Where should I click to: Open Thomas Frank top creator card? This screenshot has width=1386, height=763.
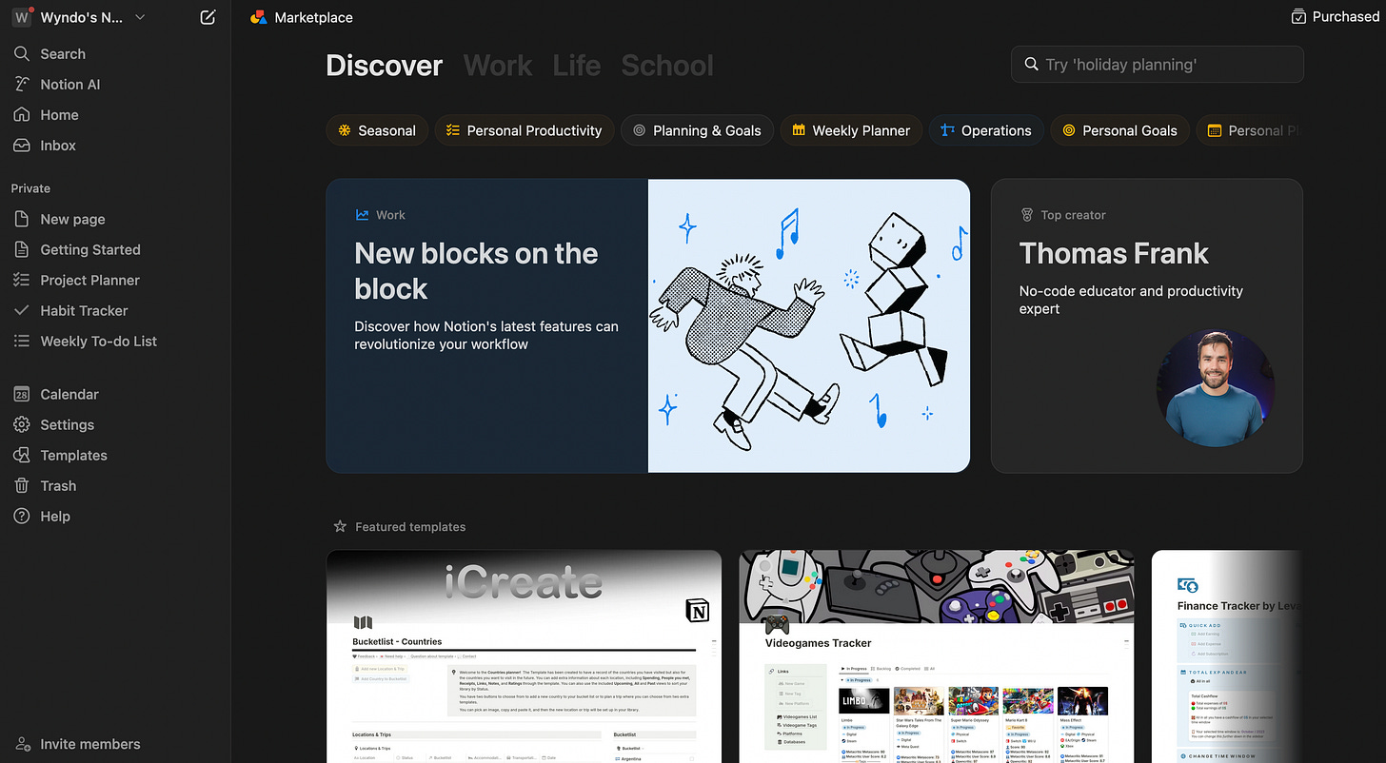coord(1147,326)
